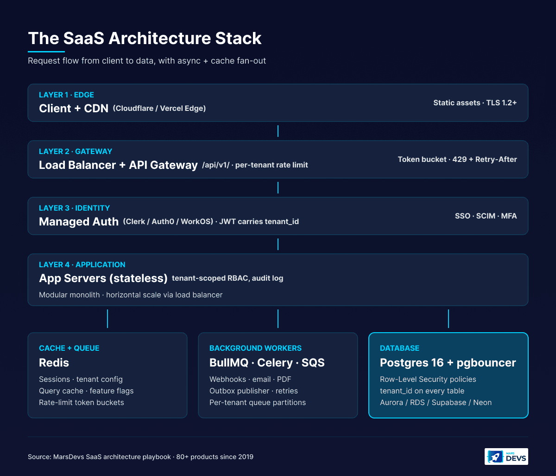
Task: Click the title 'The SaaS Architecture Stack'
Action: click(x=145, y=38)
